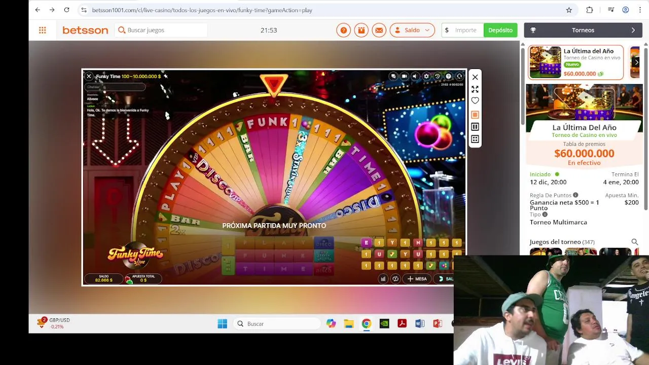This screenshot has width=649, height=365.
Task: Open Word from the taskbar
Action: pyautogui.click(x=420, y=323)
